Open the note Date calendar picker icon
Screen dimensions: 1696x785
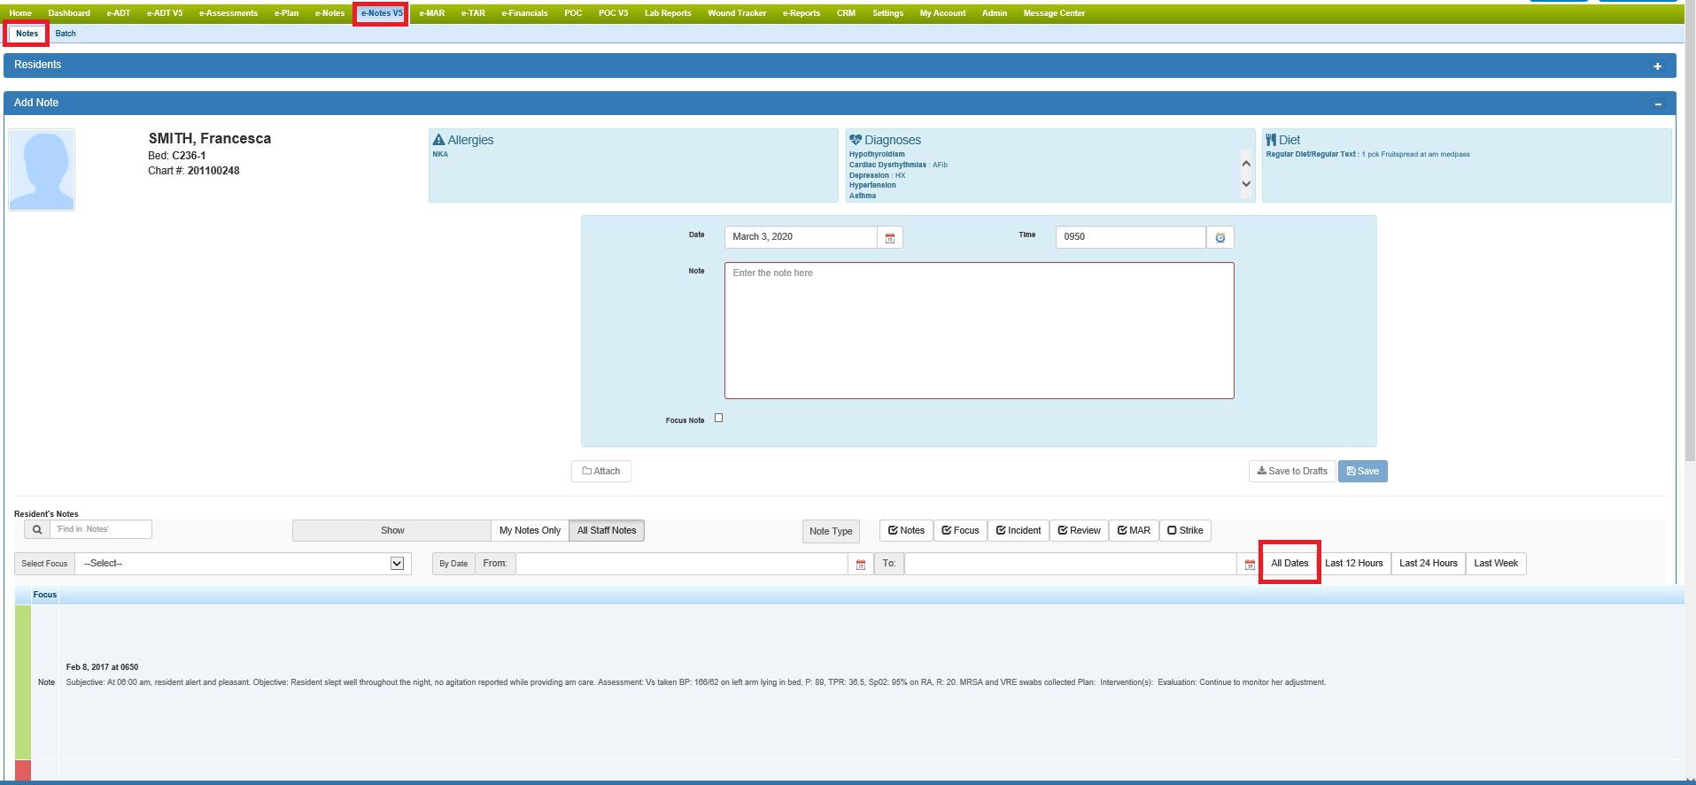pos(889,238)
